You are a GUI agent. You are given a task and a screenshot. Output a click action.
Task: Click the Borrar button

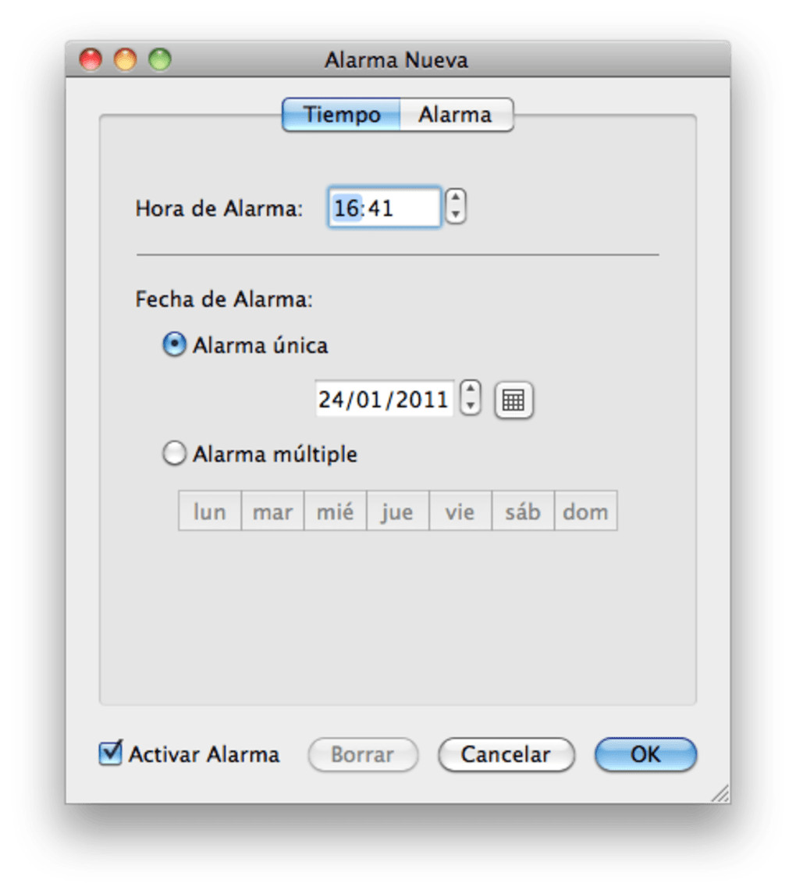coord(363,754)
